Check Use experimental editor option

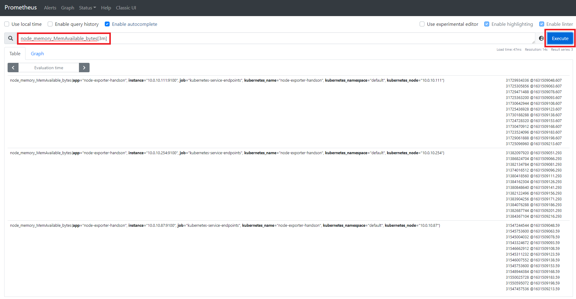(422, 24)
